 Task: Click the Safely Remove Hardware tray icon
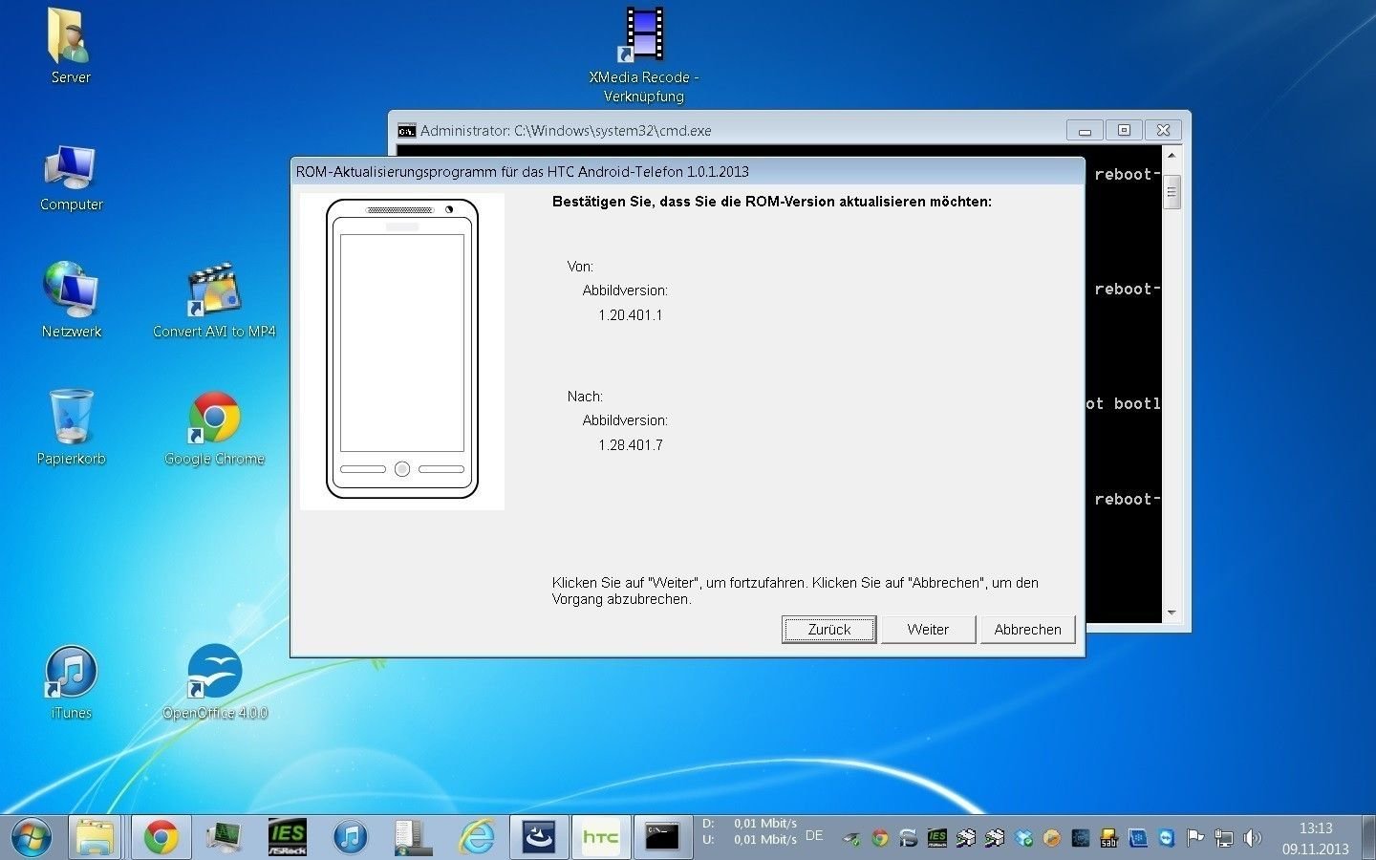click(850, 839)
